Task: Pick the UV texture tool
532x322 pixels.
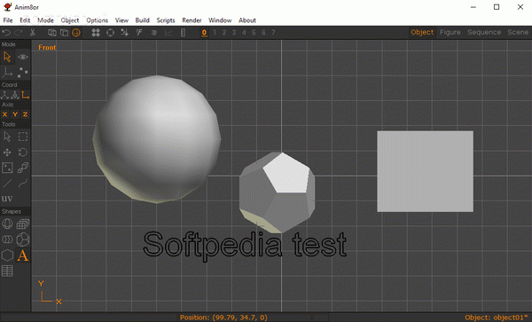Action: [7, 199]
